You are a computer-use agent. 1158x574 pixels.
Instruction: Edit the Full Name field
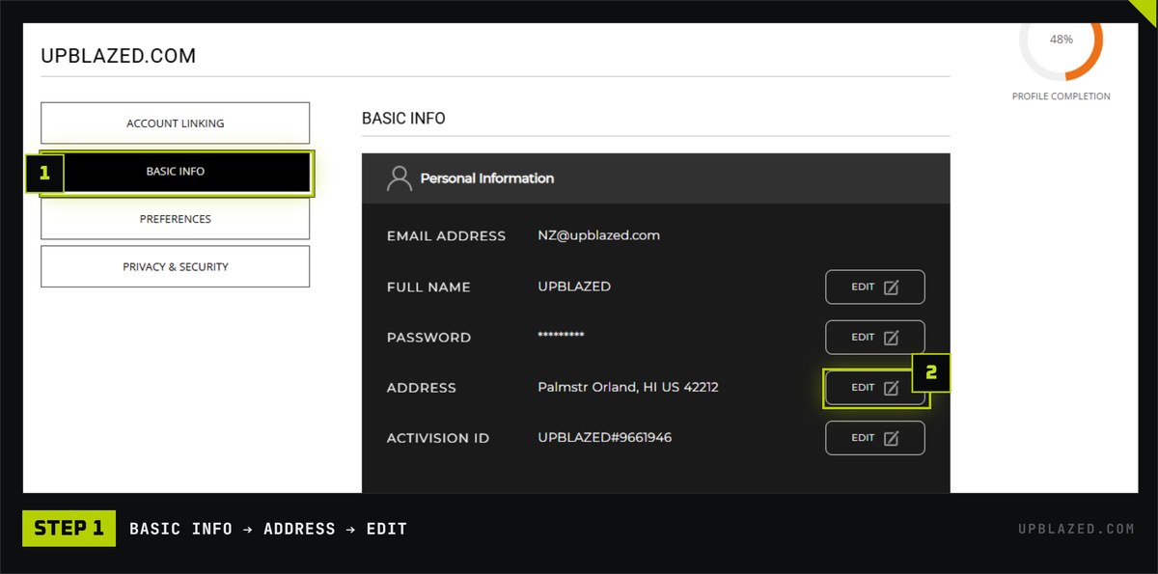pyautogui.click(x=874, y=287)
